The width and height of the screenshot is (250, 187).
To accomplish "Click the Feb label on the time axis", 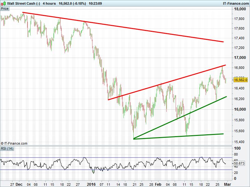I will tap(158, 184).
